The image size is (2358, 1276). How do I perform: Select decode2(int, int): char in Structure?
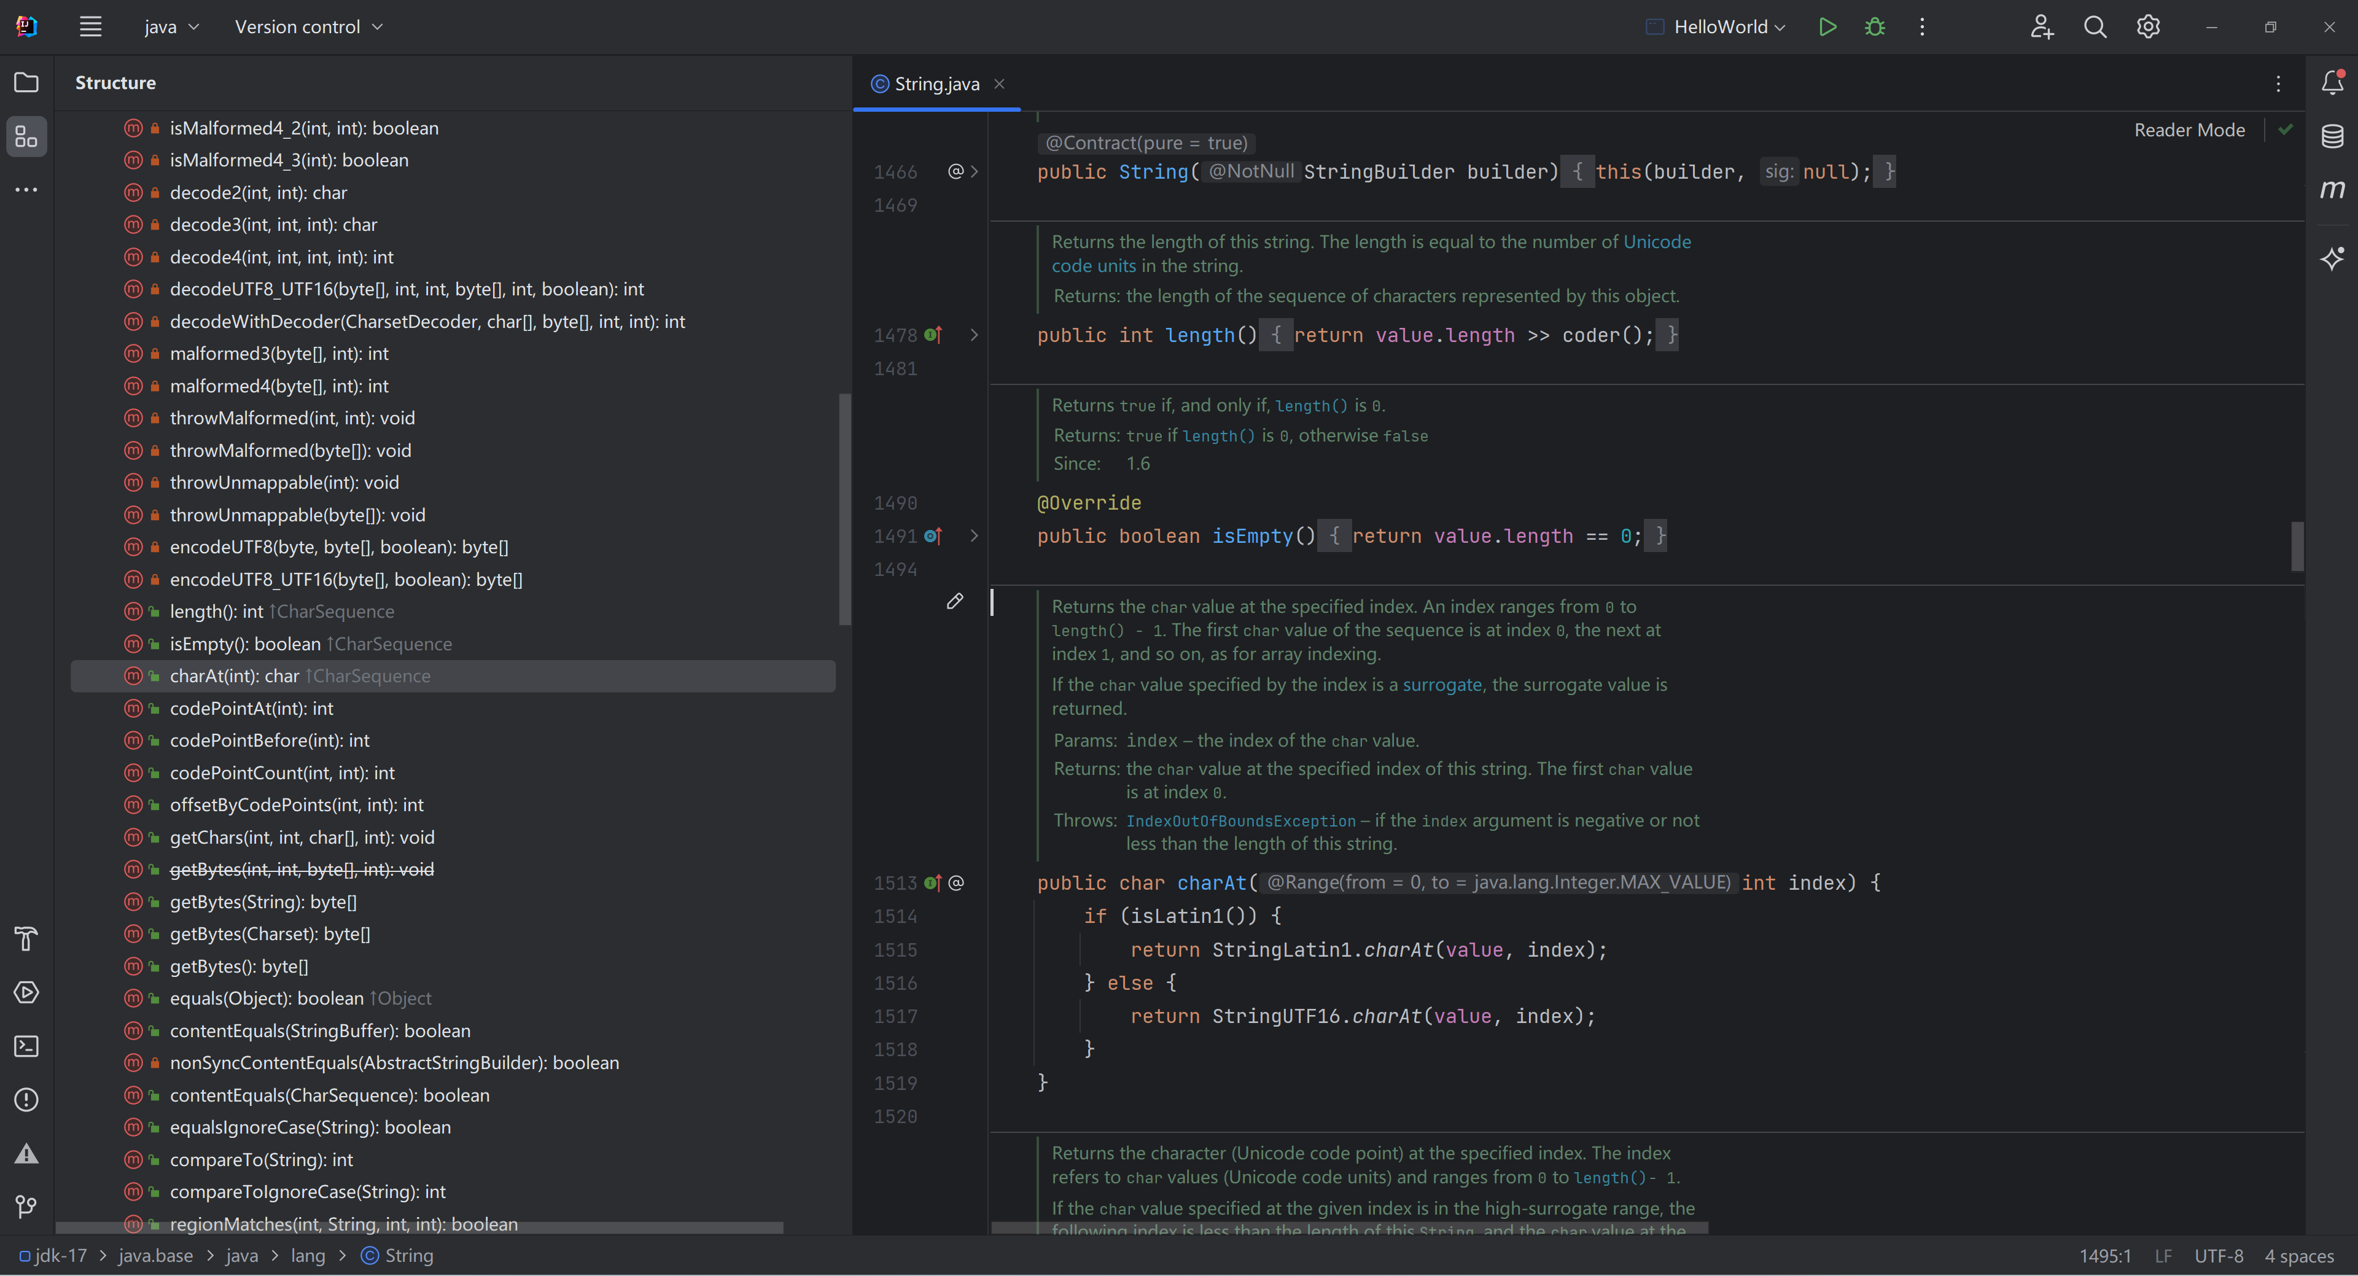point(452,192)
